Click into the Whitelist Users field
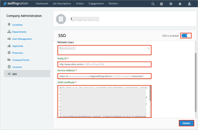This screenshot has height=130, width=198. (104, 50)
